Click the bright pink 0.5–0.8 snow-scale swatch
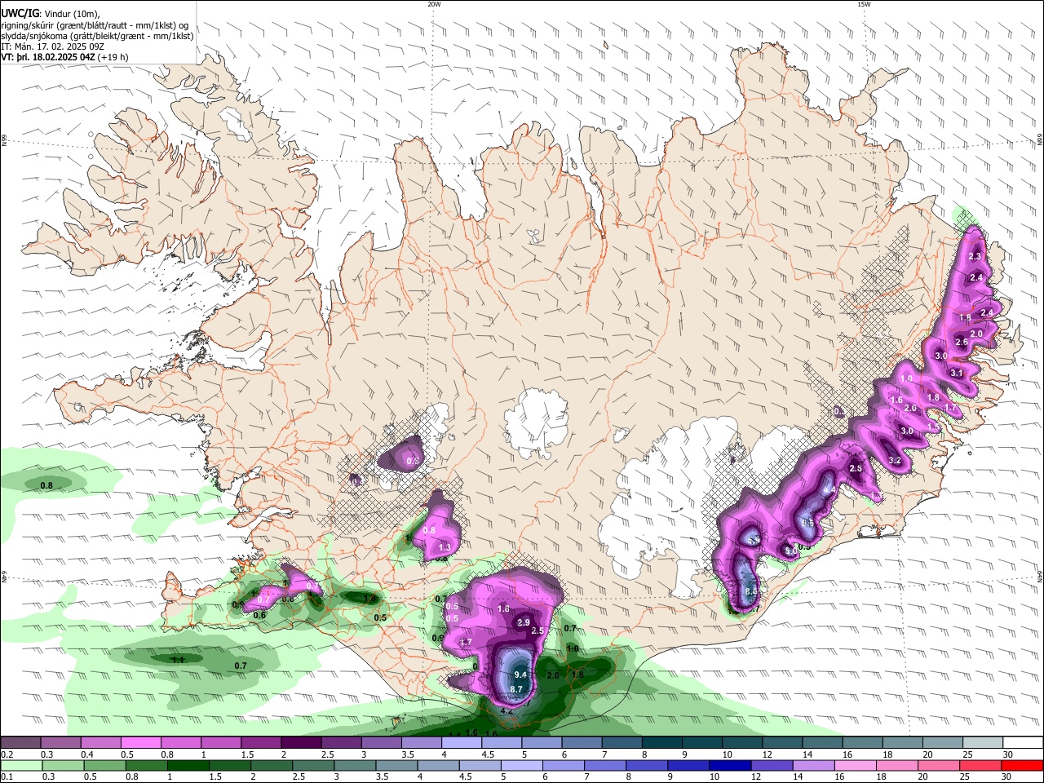 click(x=140, y=742)
